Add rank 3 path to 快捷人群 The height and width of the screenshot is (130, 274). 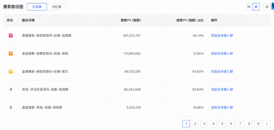point(222,72)
